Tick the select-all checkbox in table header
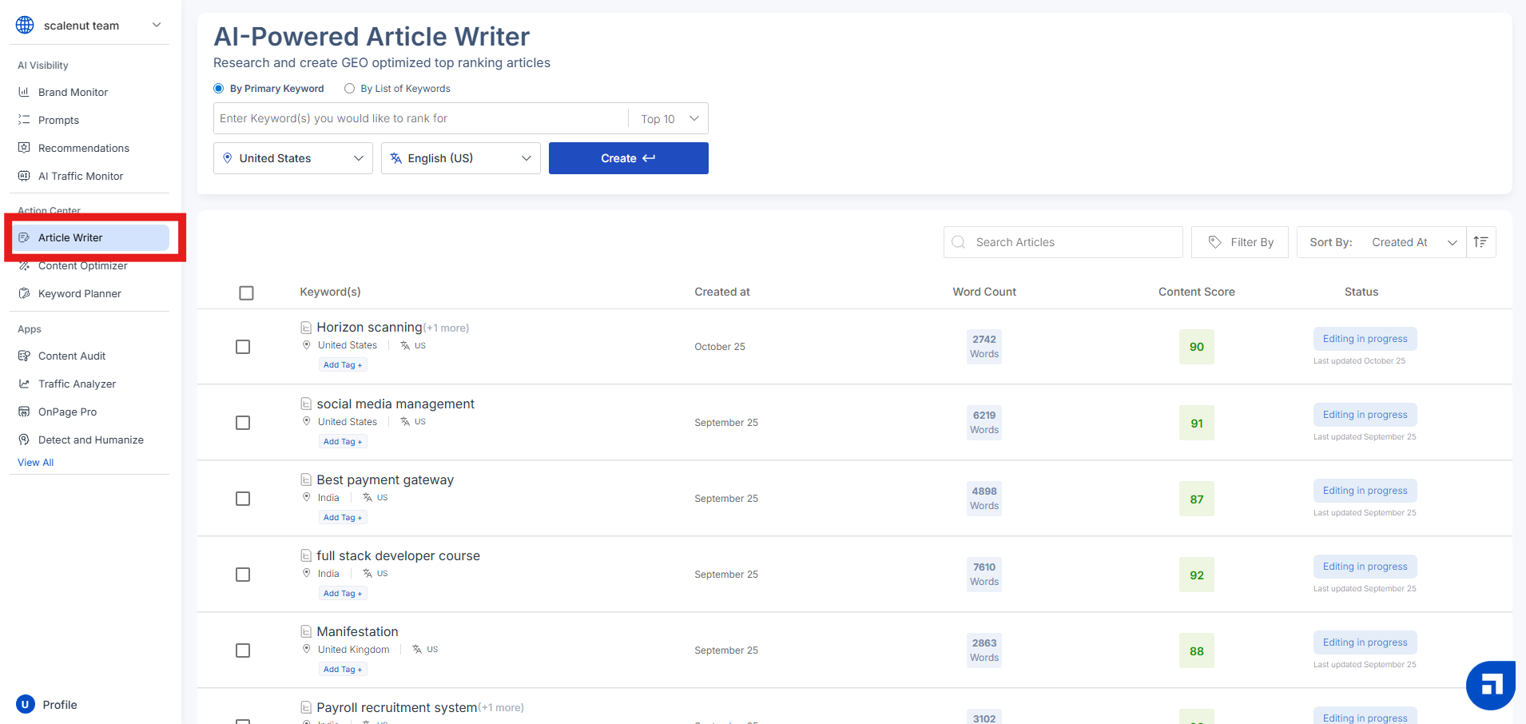Viewport: 1526px width, 724px height. pyautogui.click(x=246, y=293)
